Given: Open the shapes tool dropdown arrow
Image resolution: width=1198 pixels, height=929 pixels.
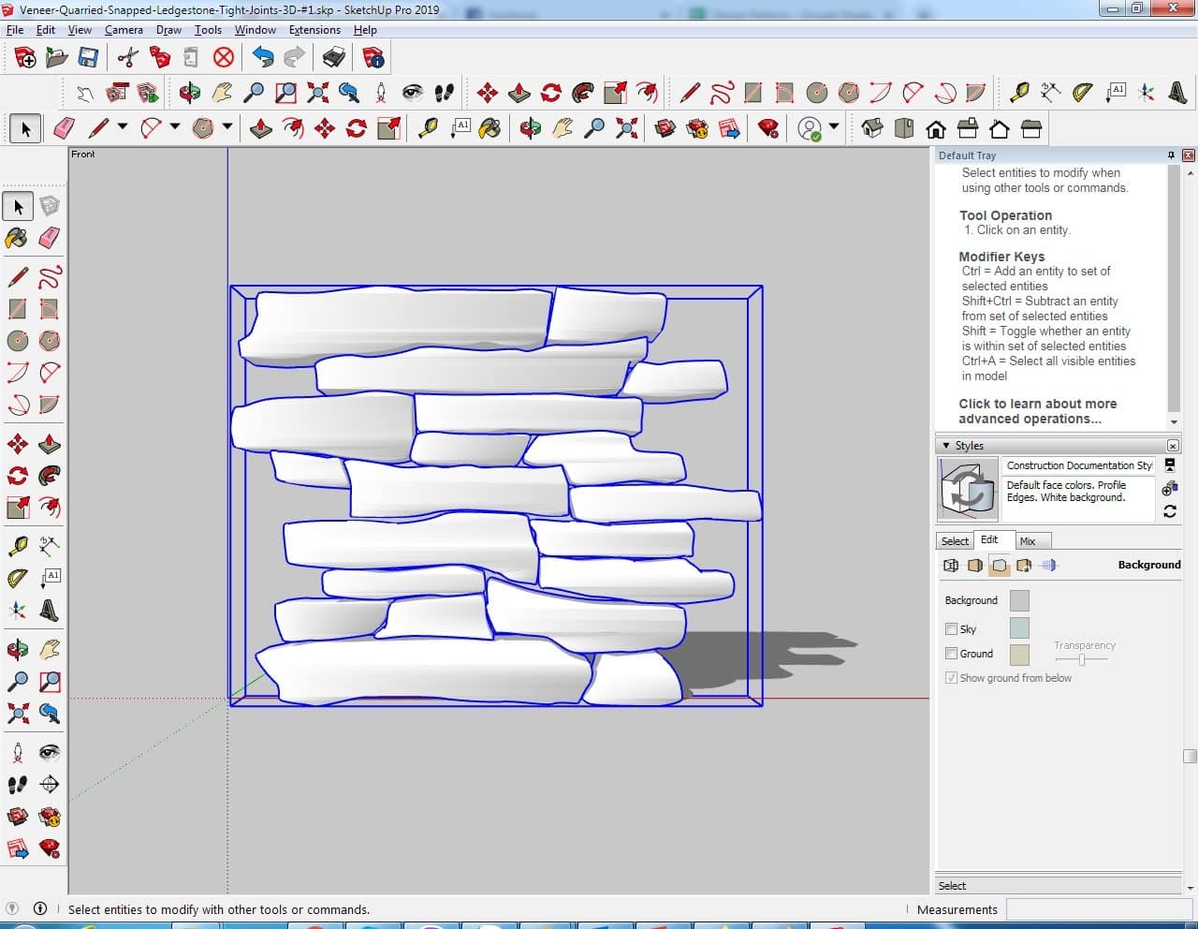Looking at the screenshot, I should click(226, 127).
